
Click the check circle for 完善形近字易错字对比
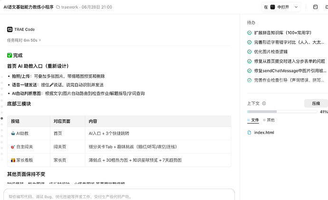249,42
